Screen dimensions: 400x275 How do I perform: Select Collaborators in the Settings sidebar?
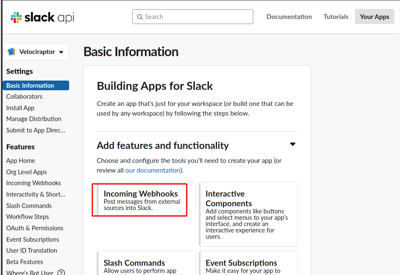click(24, 97)
